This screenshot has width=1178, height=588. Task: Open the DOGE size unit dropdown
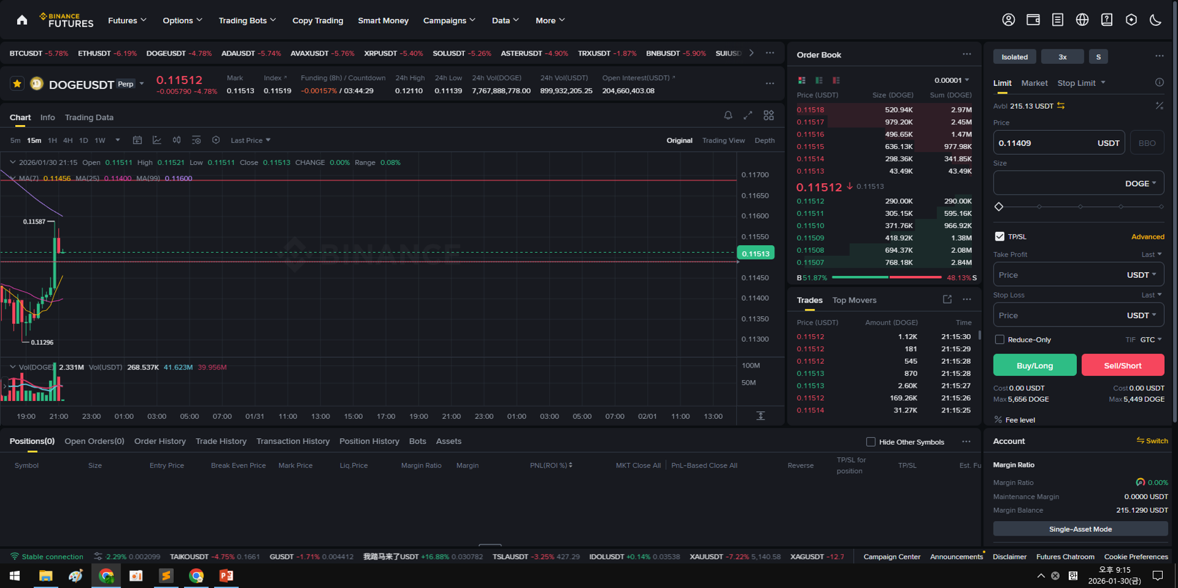tap(1141, 183)
